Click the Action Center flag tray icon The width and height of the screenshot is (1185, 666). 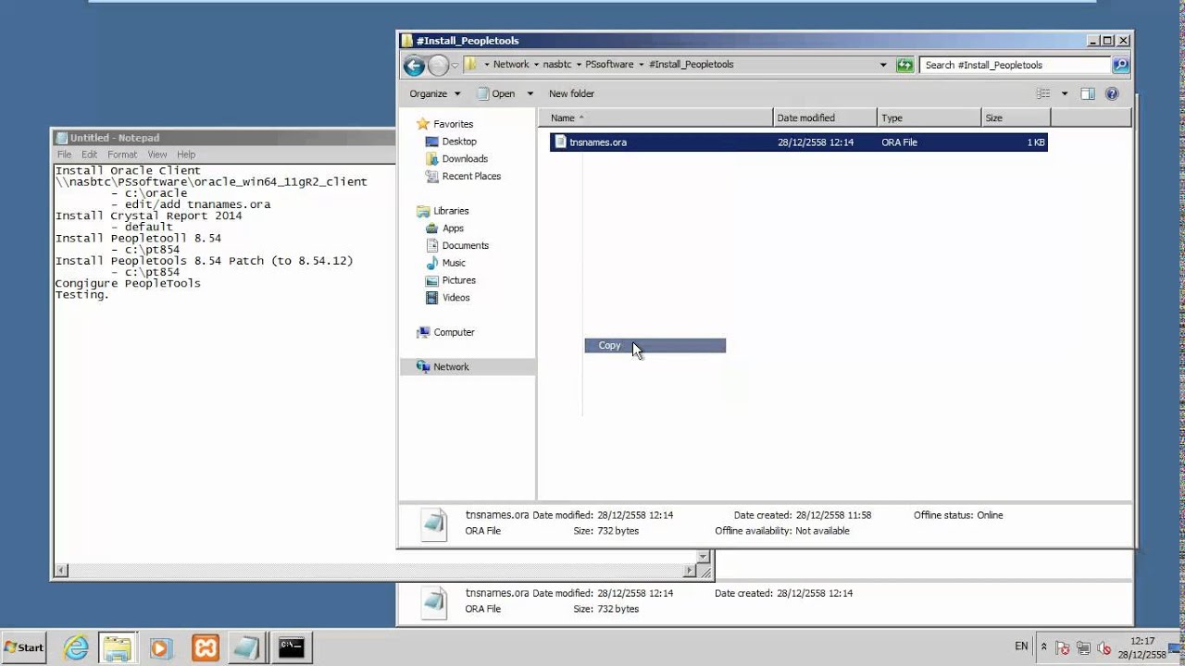click(x=1063, y=648)
